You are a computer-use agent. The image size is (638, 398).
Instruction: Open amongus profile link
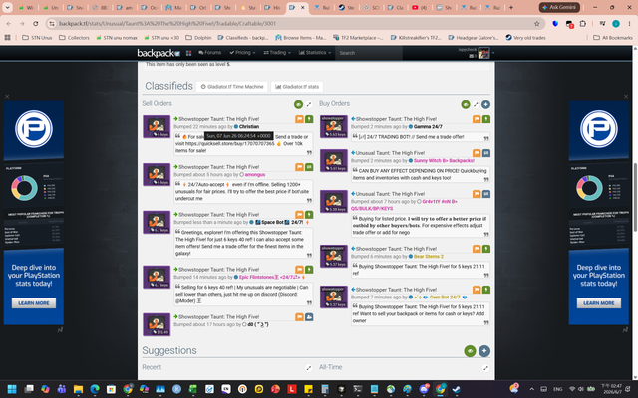pyautogui.click(x=255, y=175)
